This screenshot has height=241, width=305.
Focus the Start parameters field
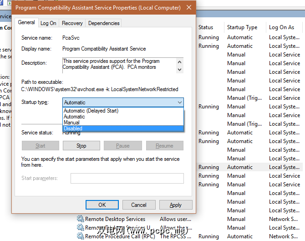tap(127, 178)
